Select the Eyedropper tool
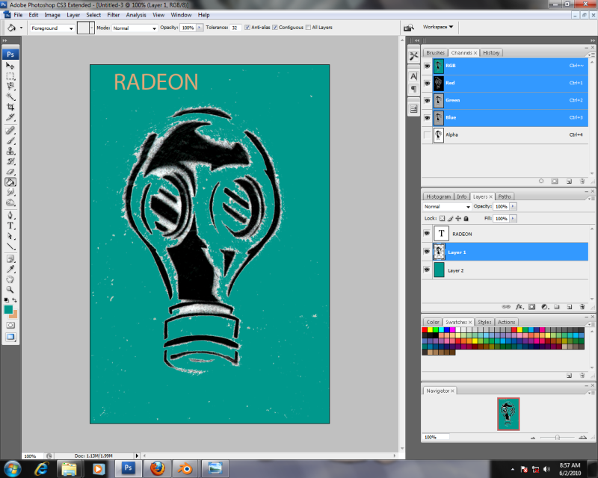This screenshot has width=598, height=478. [10, 269]
